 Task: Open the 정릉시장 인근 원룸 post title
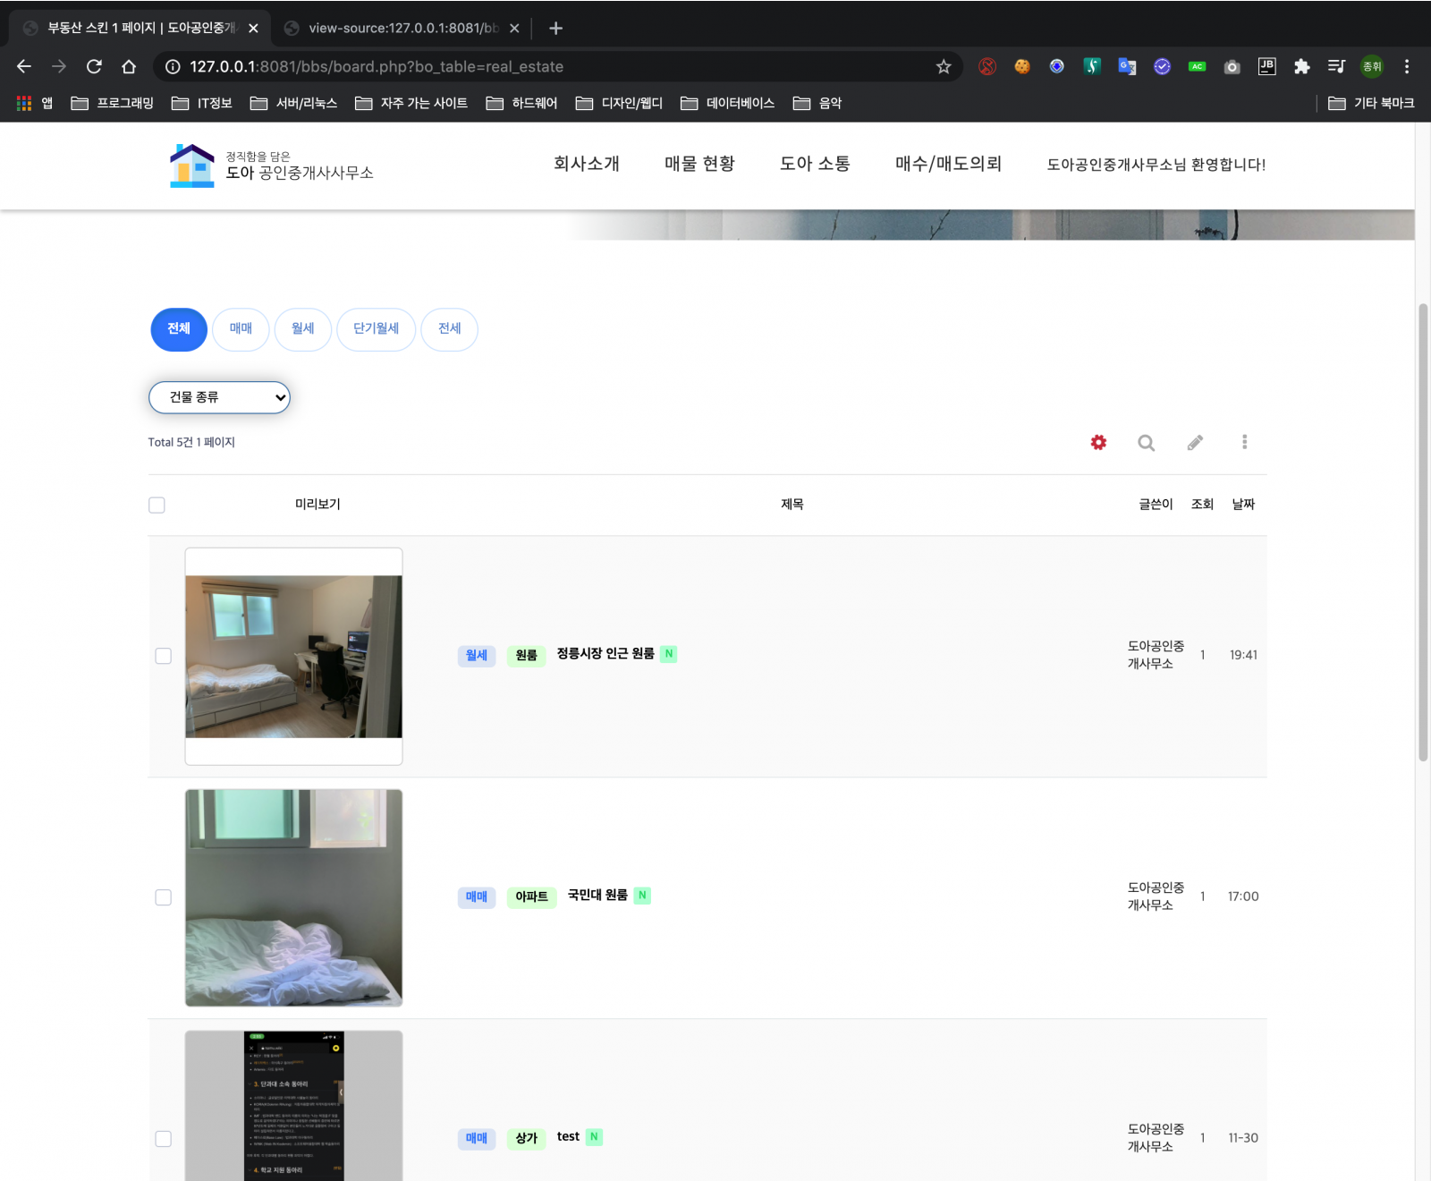tap(605, 654)
